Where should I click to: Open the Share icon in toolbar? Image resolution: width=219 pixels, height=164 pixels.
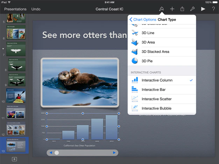pyautogui.click(x=182, y=9)
